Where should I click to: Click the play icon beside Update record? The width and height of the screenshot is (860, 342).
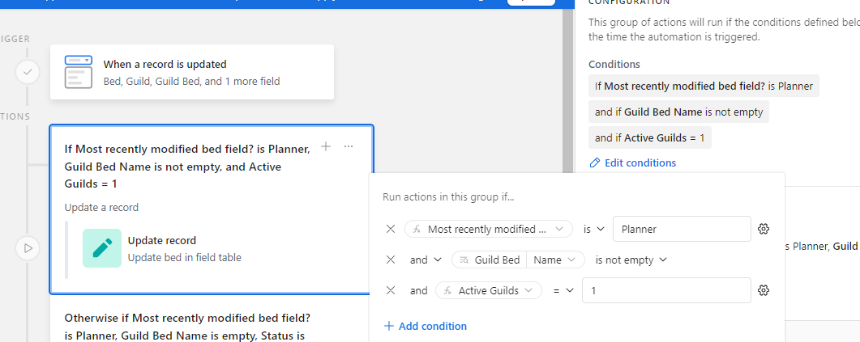(28, 248)
